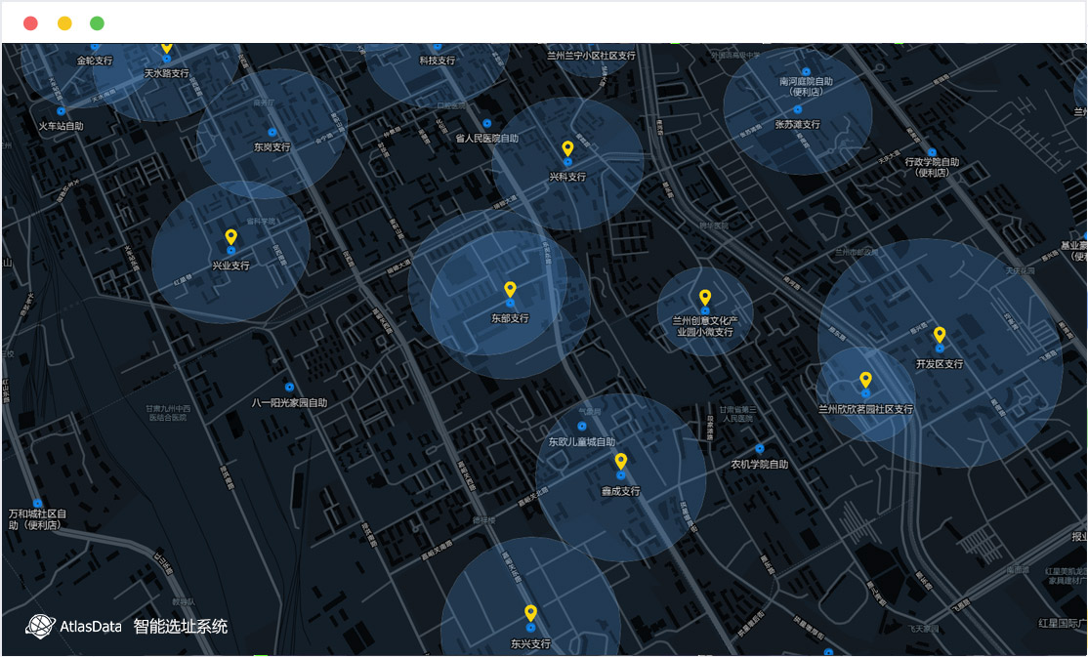
Task: Click the 东欧儿童城自助 label
Action: [x=582, y=442]
